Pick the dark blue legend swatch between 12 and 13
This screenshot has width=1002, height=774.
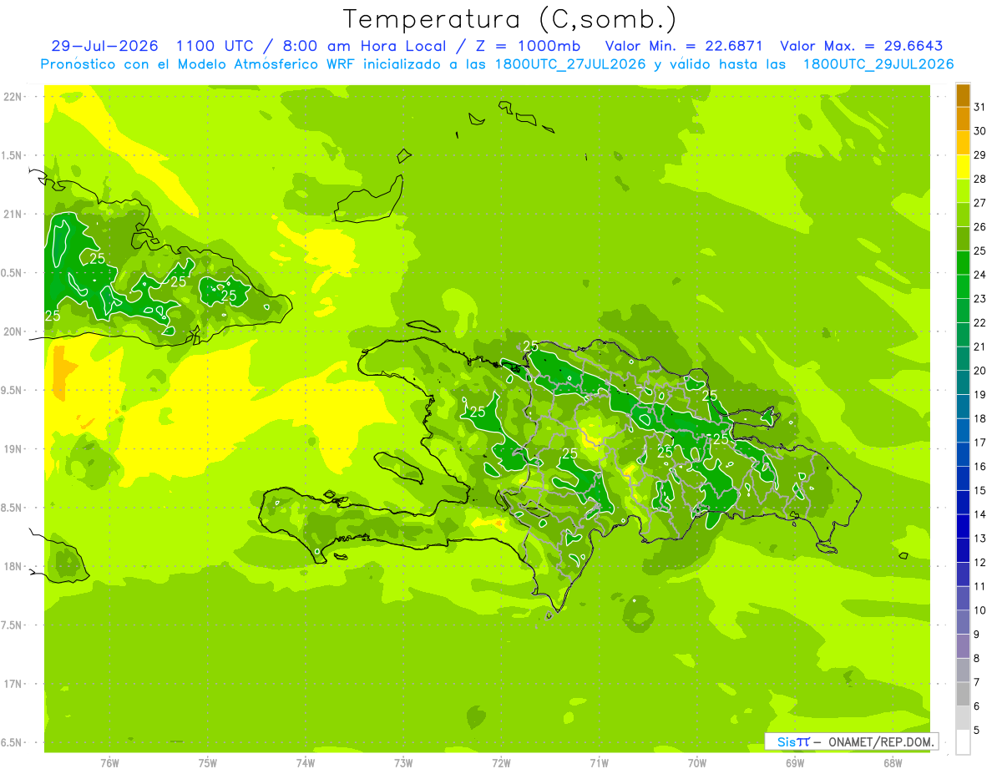(x=963, y=550)
